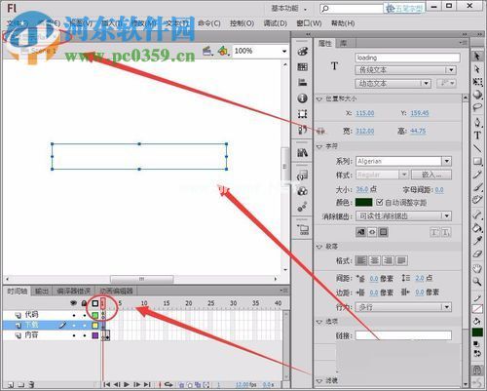Select the Subselection tool
The width and height of the screenshot is (487, 391).
477,69
